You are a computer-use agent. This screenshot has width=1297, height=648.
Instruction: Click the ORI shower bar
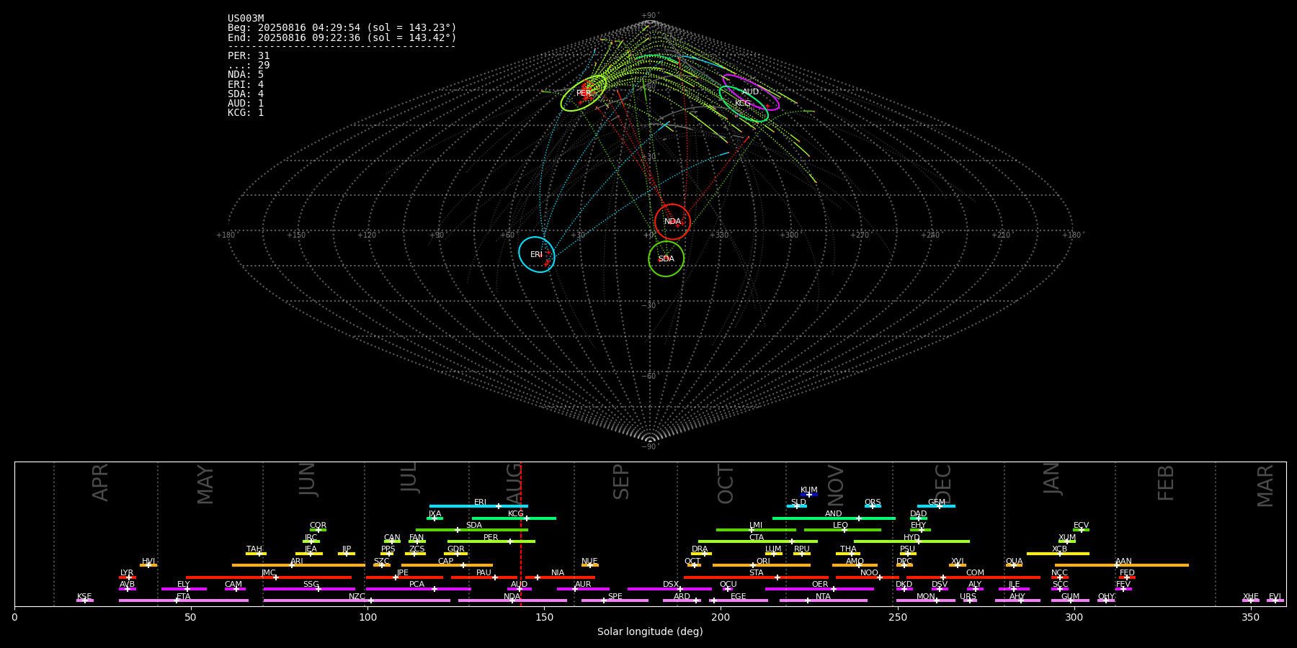762,565
